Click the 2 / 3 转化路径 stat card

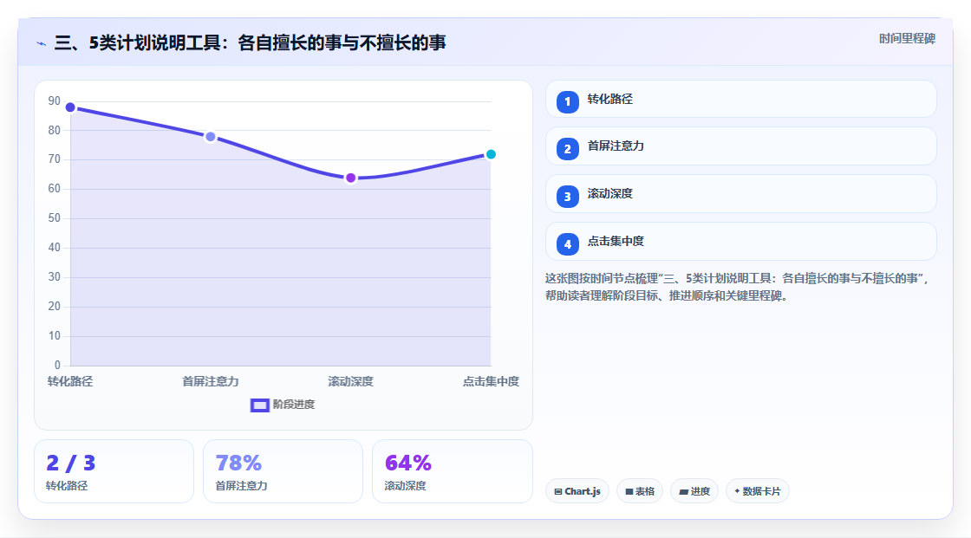(114, 471)
